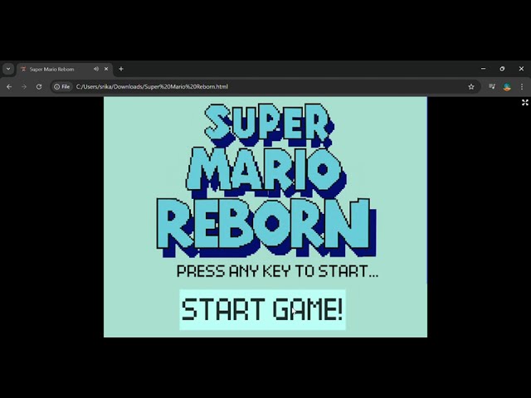531x398 pixels.
Task: Open media control icon in toolbar
Action: 492,86
